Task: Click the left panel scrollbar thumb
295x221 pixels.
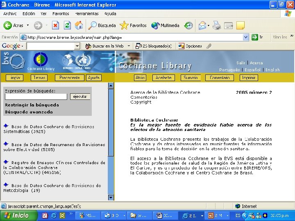Action: tap(111, 122)
